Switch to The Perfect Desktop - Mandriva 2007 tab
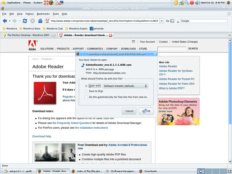 point(29,35)
